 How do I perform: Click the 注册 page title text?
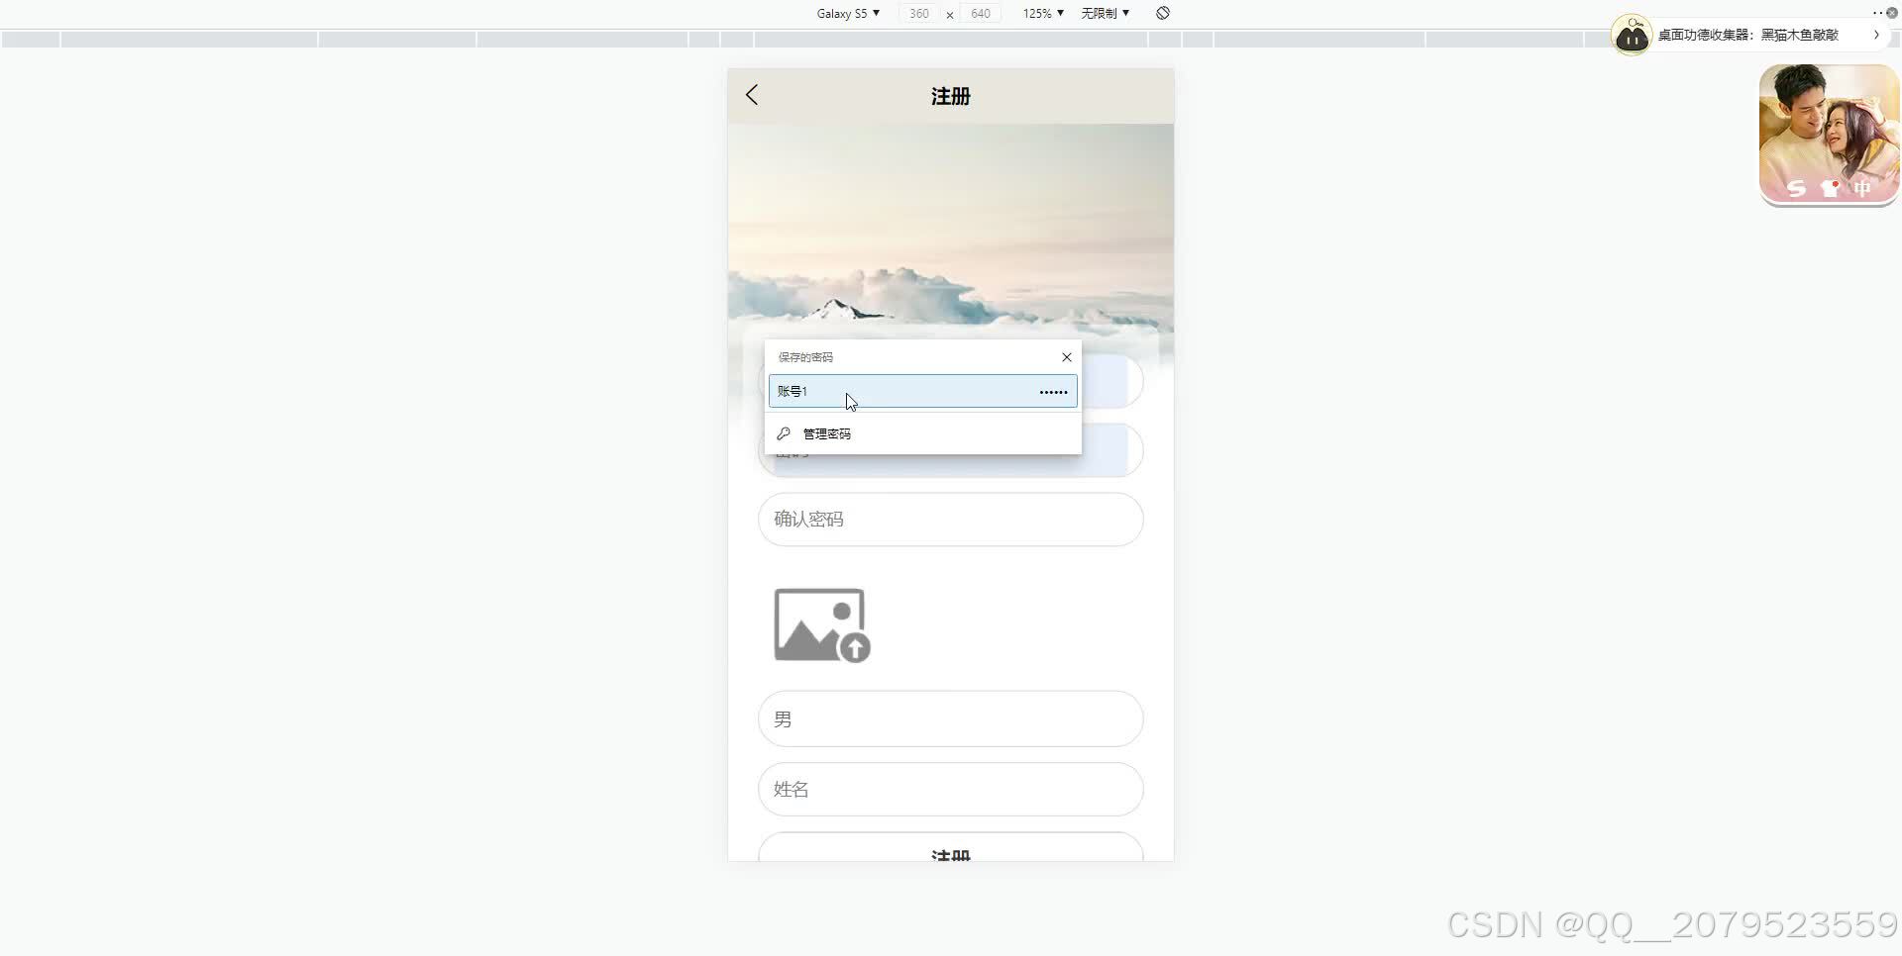coord(950,96)
